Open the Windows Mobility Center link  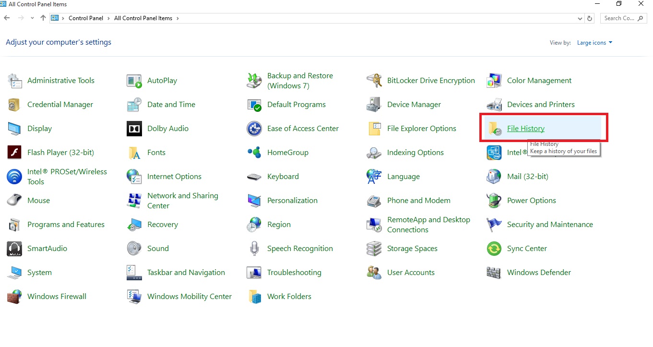point(190,297)
